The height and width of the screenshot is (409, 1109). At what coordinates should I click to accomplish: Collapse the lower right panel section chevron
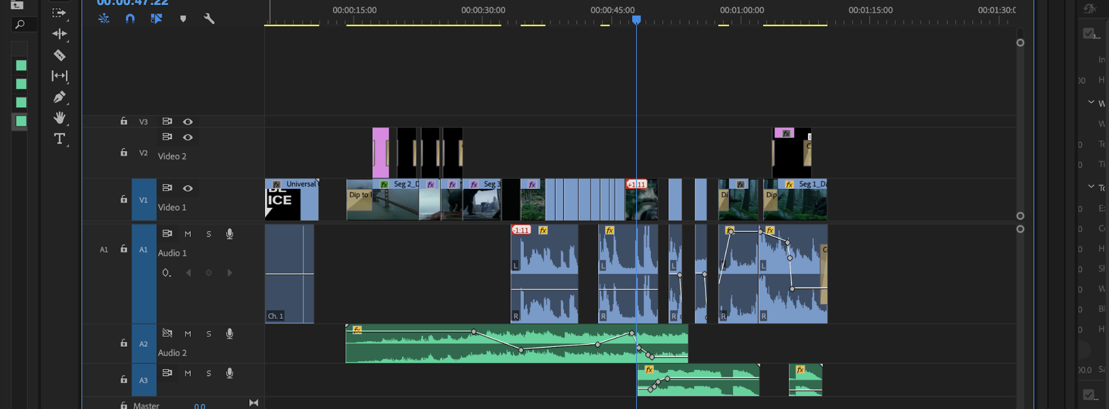pos(1091,186)
